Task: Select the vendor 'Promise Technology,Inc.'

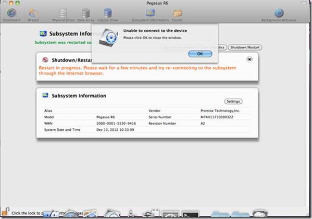Action: point(220,111)
